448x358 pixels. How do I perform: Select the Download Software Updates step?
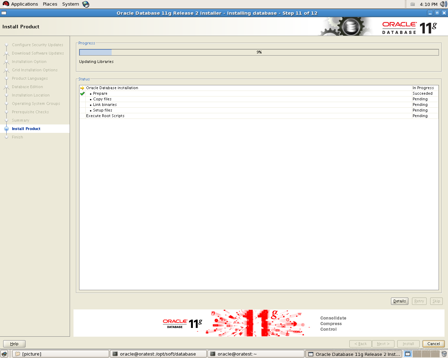(x=38, y=53)
